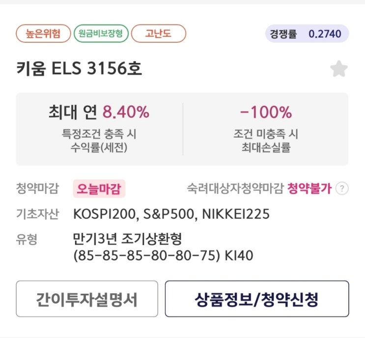This screenshot has width=365, height=338.
Task: Click the -100% maximum loss figure
Action: pyautogui.click(x=266, y=113)
